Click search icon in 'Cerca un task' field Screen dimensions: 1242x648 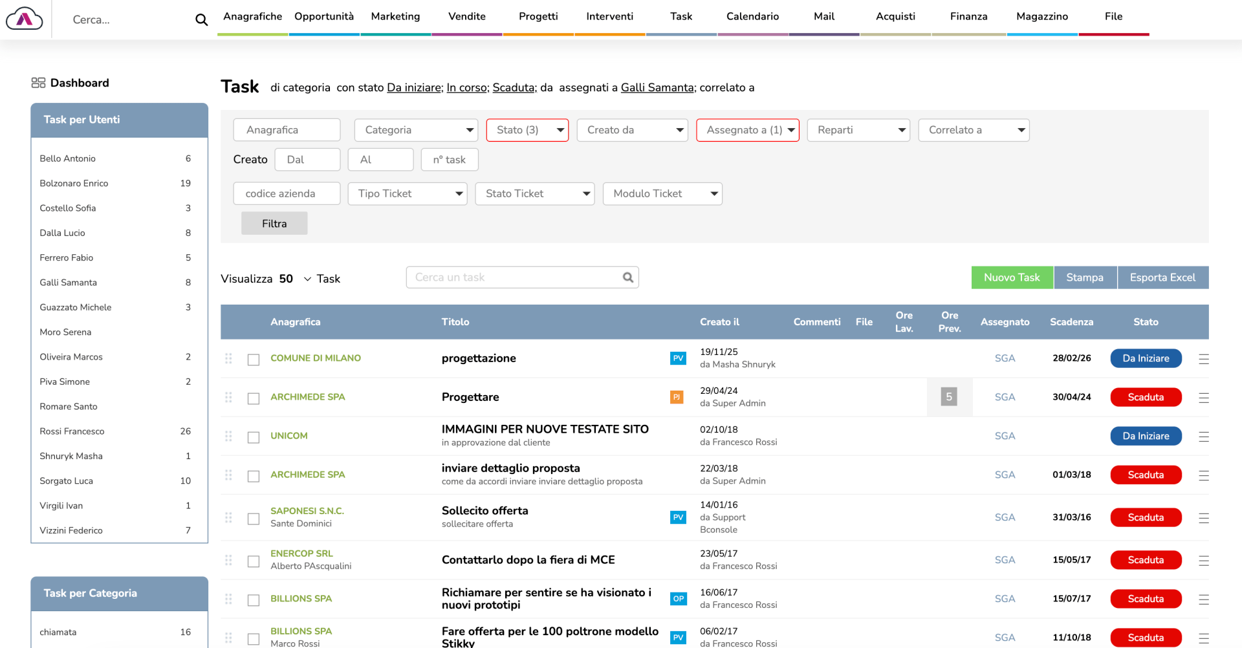point(627,277)
